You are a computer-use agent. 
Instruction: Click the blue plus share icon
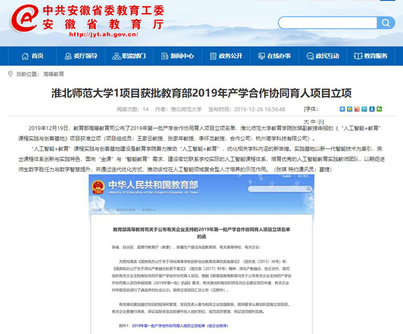342,109
